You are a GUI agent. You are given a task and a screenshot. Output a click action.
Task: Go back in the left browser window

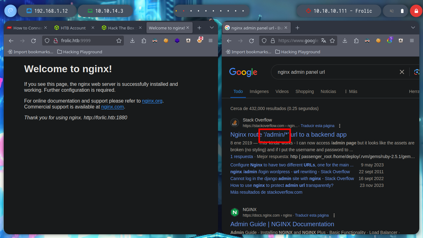(x=11, y=41)
